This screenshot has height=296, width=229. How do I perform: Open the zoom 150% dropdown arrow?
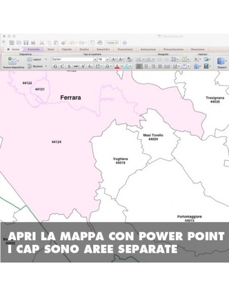point(117,43)
